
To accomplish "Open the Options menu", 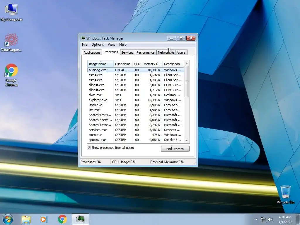I will tap(98, 45).
